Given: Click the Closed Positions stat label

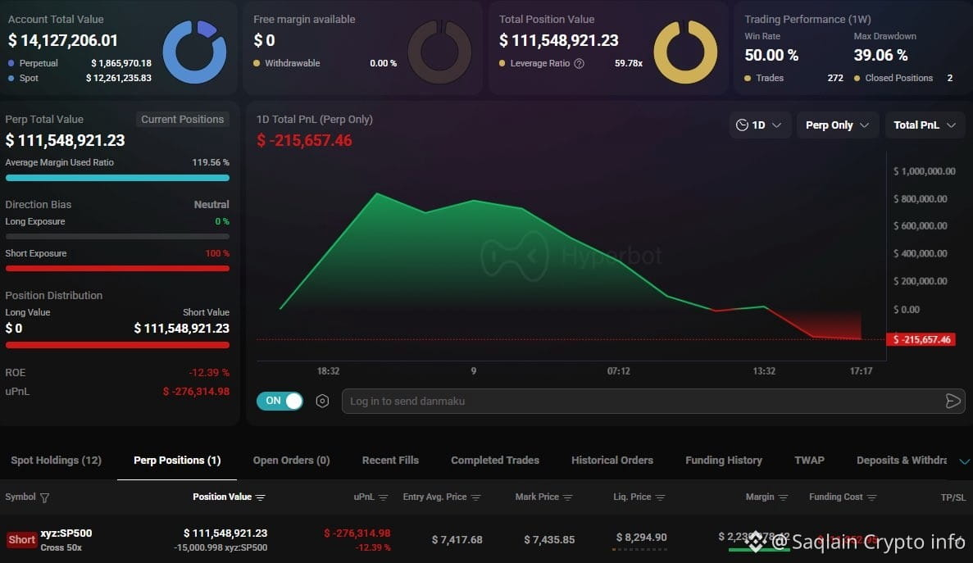Looking at the screenshot, I should pyautogui.click(x=898, y=78).
